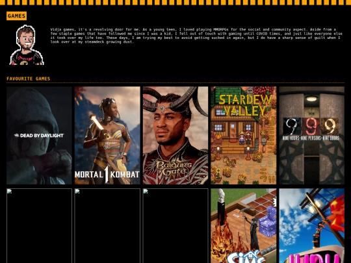Select the 999 Nine Hours cover

tap(311, 136)
